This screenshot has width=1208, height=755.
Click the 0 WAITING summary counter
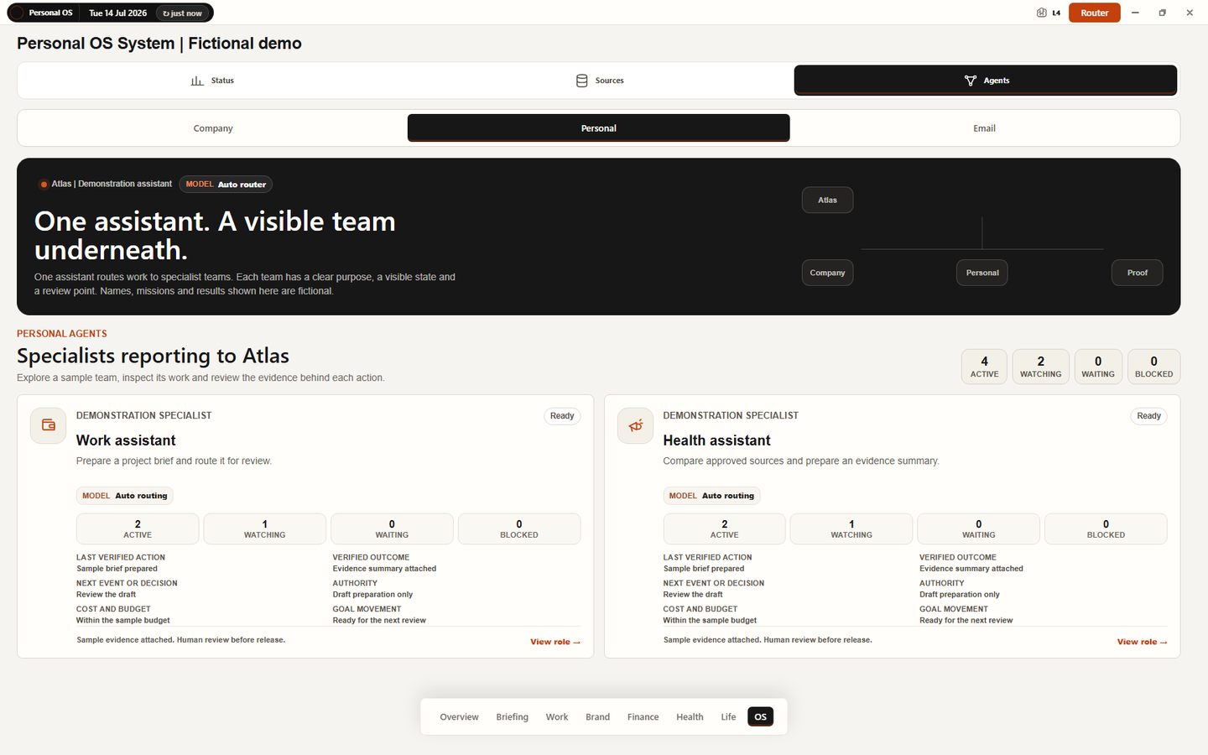(x=1098, y=367)
